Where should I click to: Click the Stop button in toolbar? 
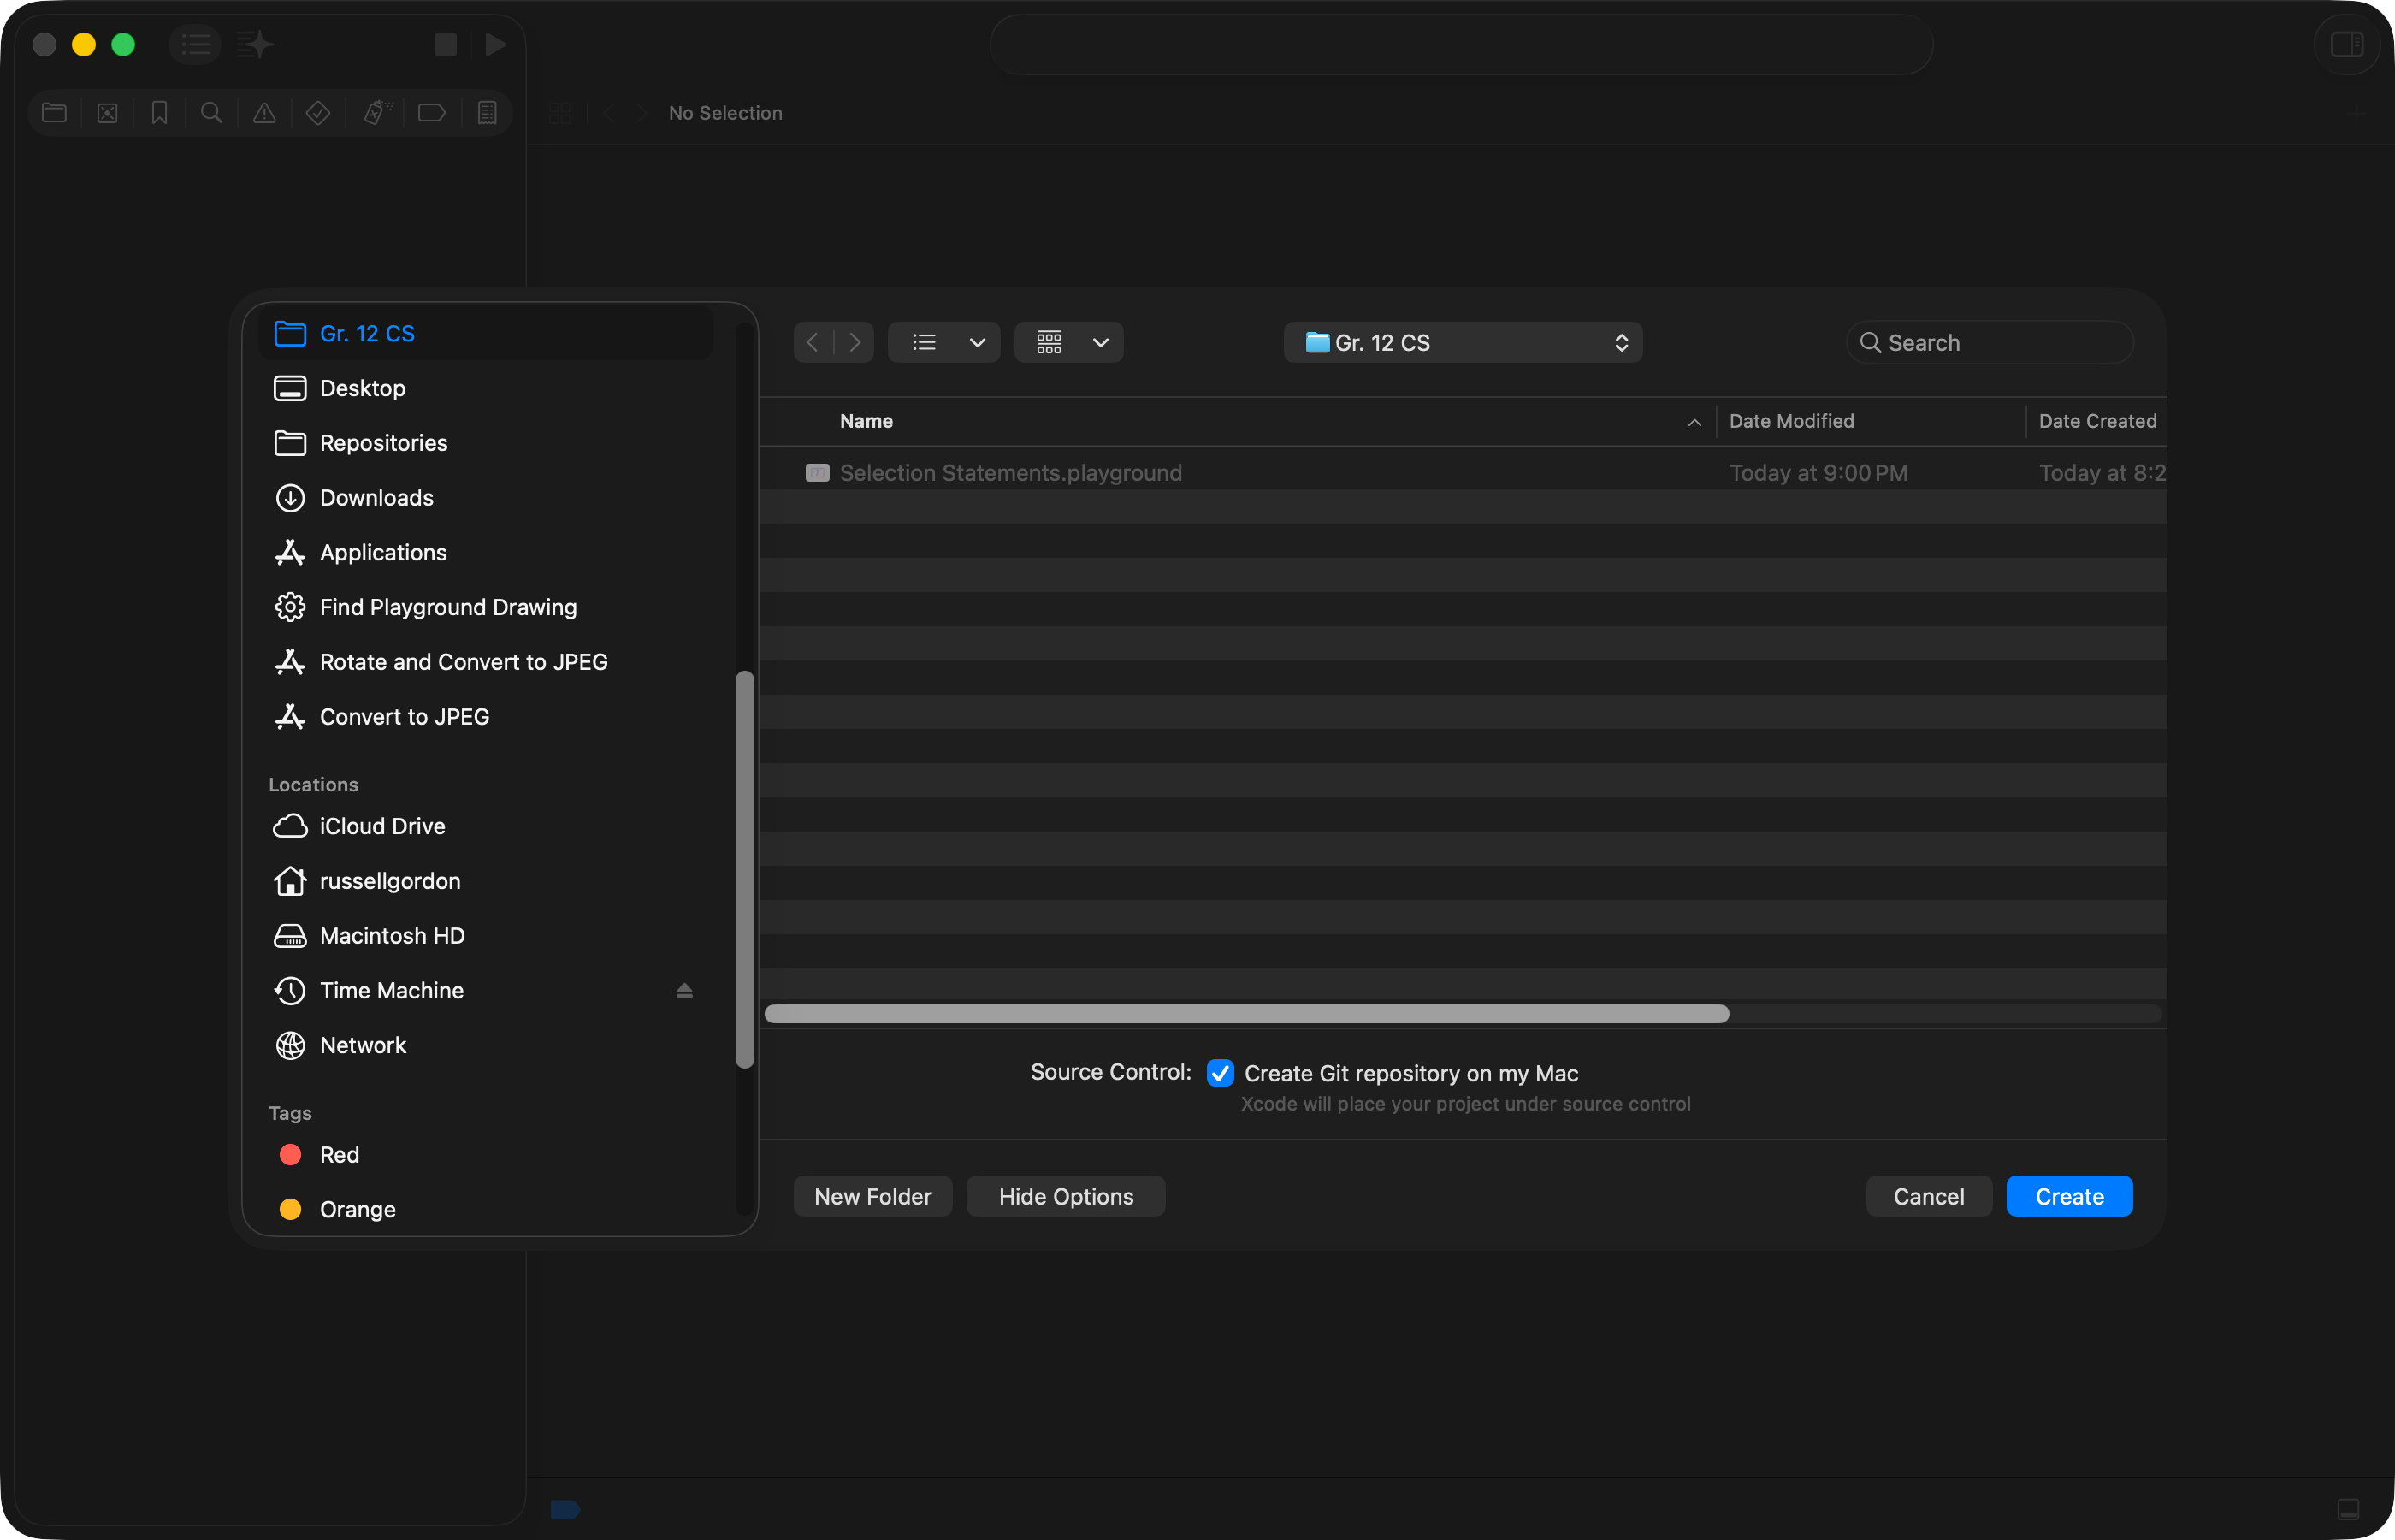point(445,44)
